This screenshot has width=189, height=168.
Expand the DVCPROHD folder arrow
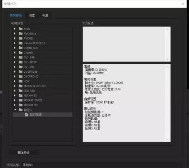pyautogui.click(x=15, y=76)
